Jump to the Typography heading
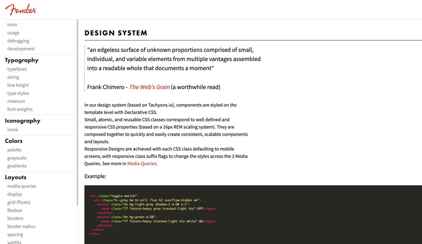This screenshot has height=244, width=422. [21, 60]
